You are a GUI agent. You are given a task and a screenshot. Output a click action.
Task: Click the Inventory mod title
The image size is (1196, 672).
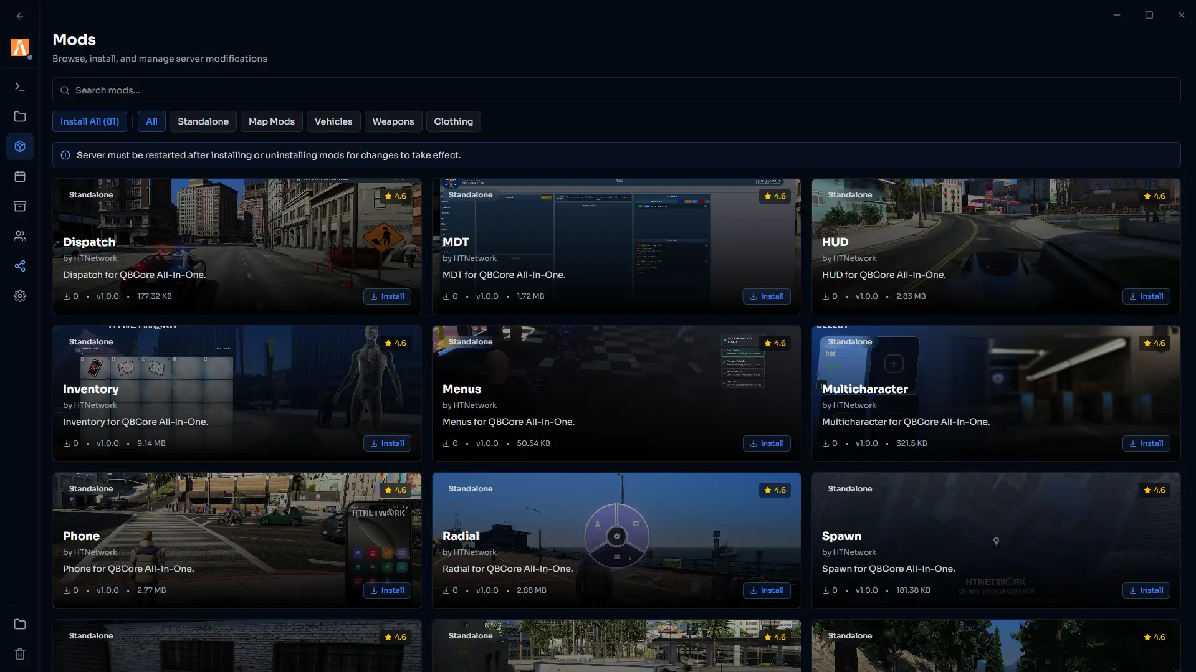point(90,389)
